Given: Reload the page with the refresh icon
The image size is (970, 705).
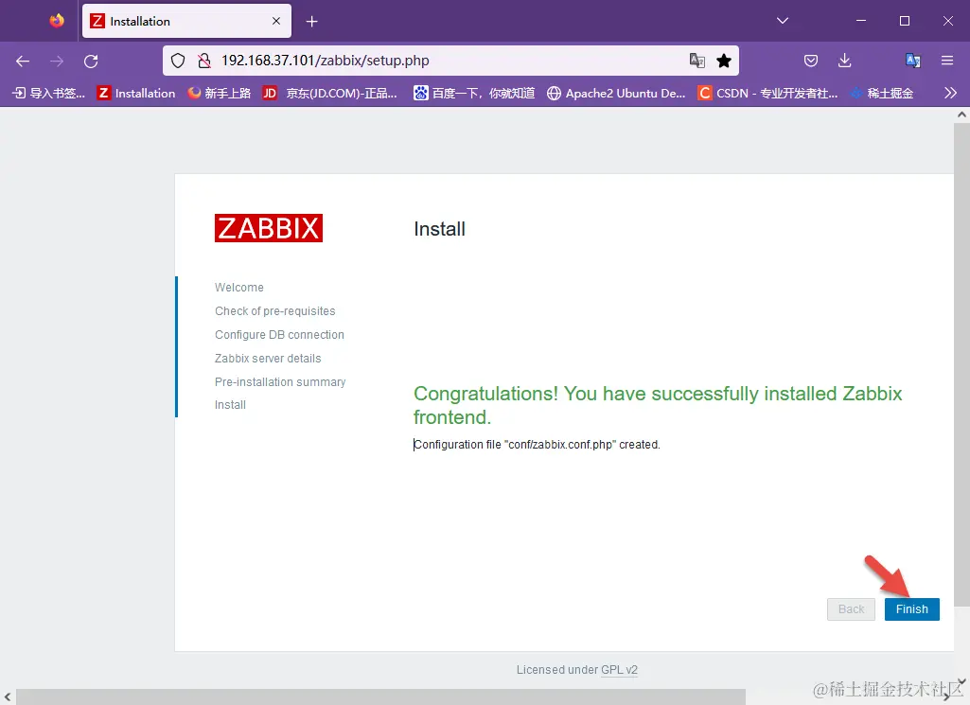Looking at the screenshot, I should 91,61.
